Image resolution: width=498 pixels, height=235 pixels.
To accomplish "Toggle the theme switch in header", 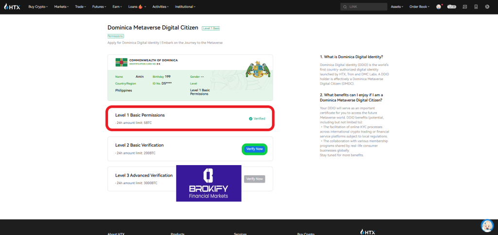I will pyautogui.click(x=451, y=7).
